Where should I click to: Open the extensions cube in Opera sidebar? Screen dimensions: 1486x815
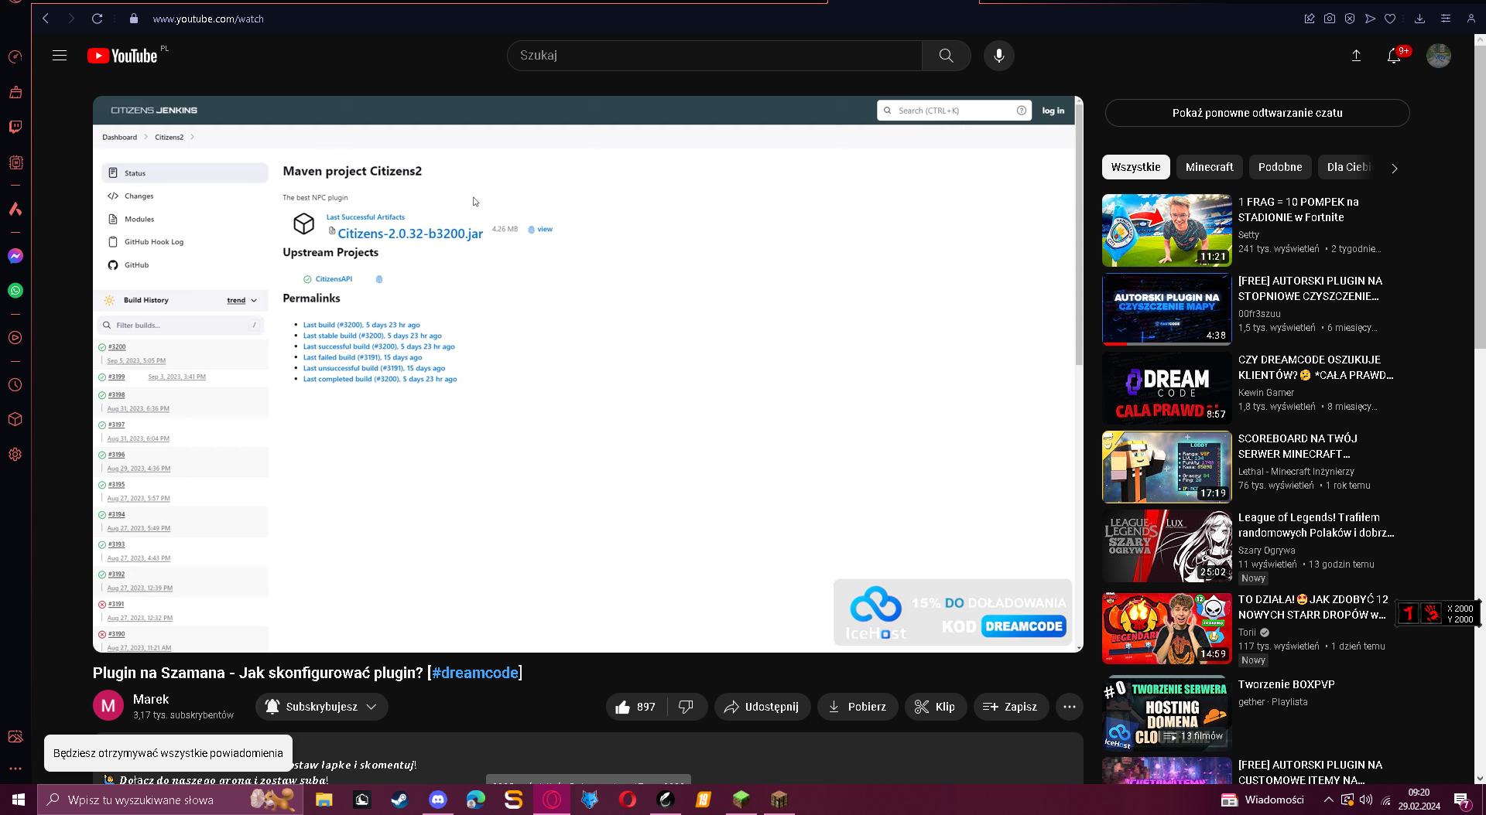tap(15, 419)
